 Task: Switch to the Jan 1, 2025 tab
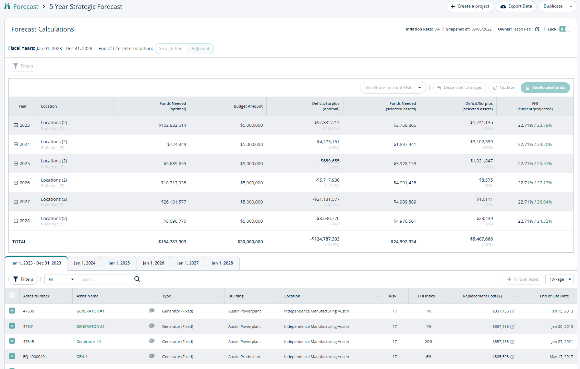[119, 263]
